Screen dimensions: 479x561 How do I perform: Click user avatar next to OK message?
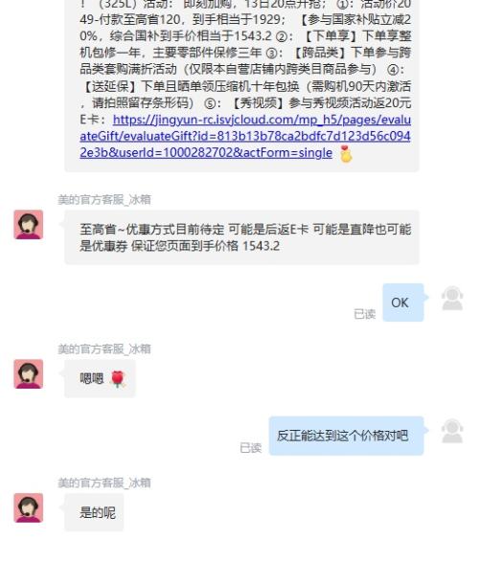[x=452, y=299]
